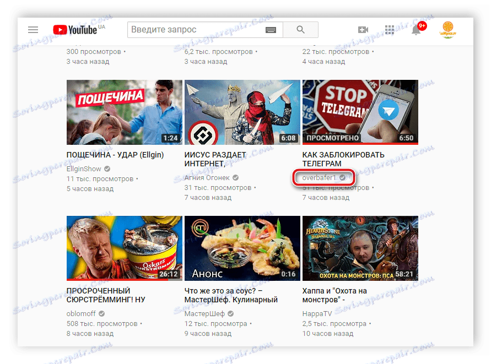
Task: Open the hamburger guide menu
Action: tap(33, 30)
